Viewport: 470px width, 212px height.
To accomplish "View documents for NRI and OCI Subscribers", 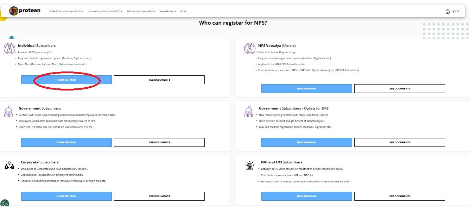I will click(399, 196).
